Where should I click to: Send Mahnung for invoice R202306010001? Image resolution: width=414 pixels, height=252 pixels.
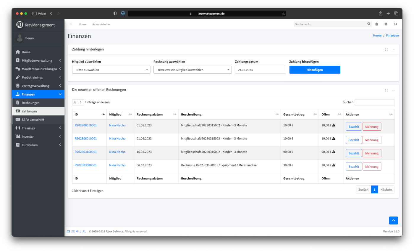click(x=372, y=140)
